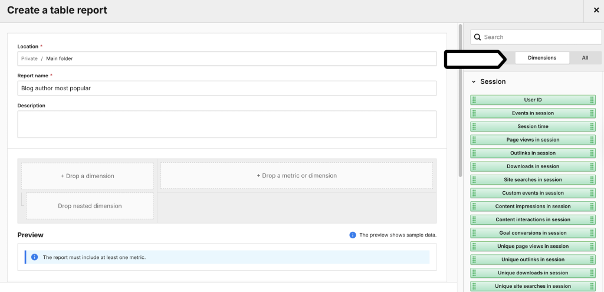The image size is (604, 292).
Task: Click the Location field showing Main folder
Action: pyautogui.click(x=227, y=58)
